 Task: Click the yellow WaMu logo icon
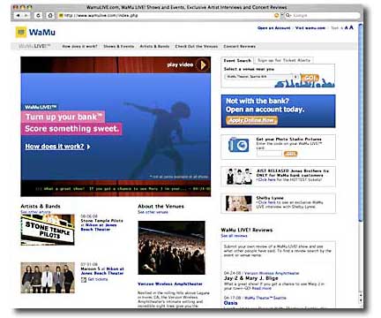[21, 32]
